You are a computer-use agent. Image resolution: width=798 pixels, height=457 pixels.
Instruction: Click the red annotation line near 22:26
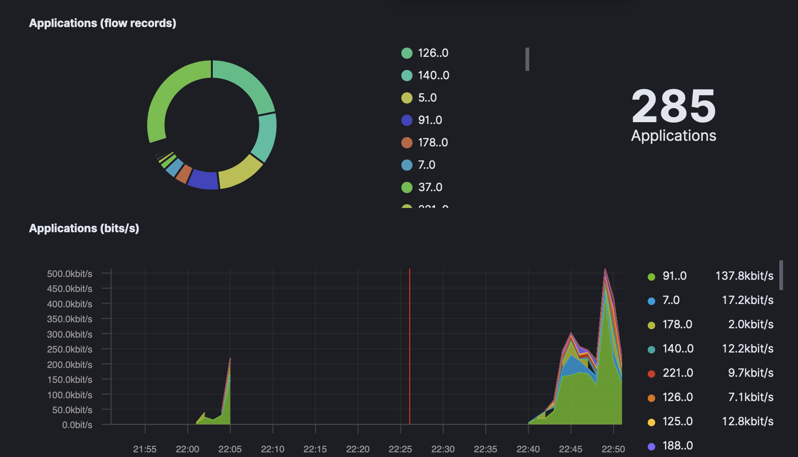410,347
